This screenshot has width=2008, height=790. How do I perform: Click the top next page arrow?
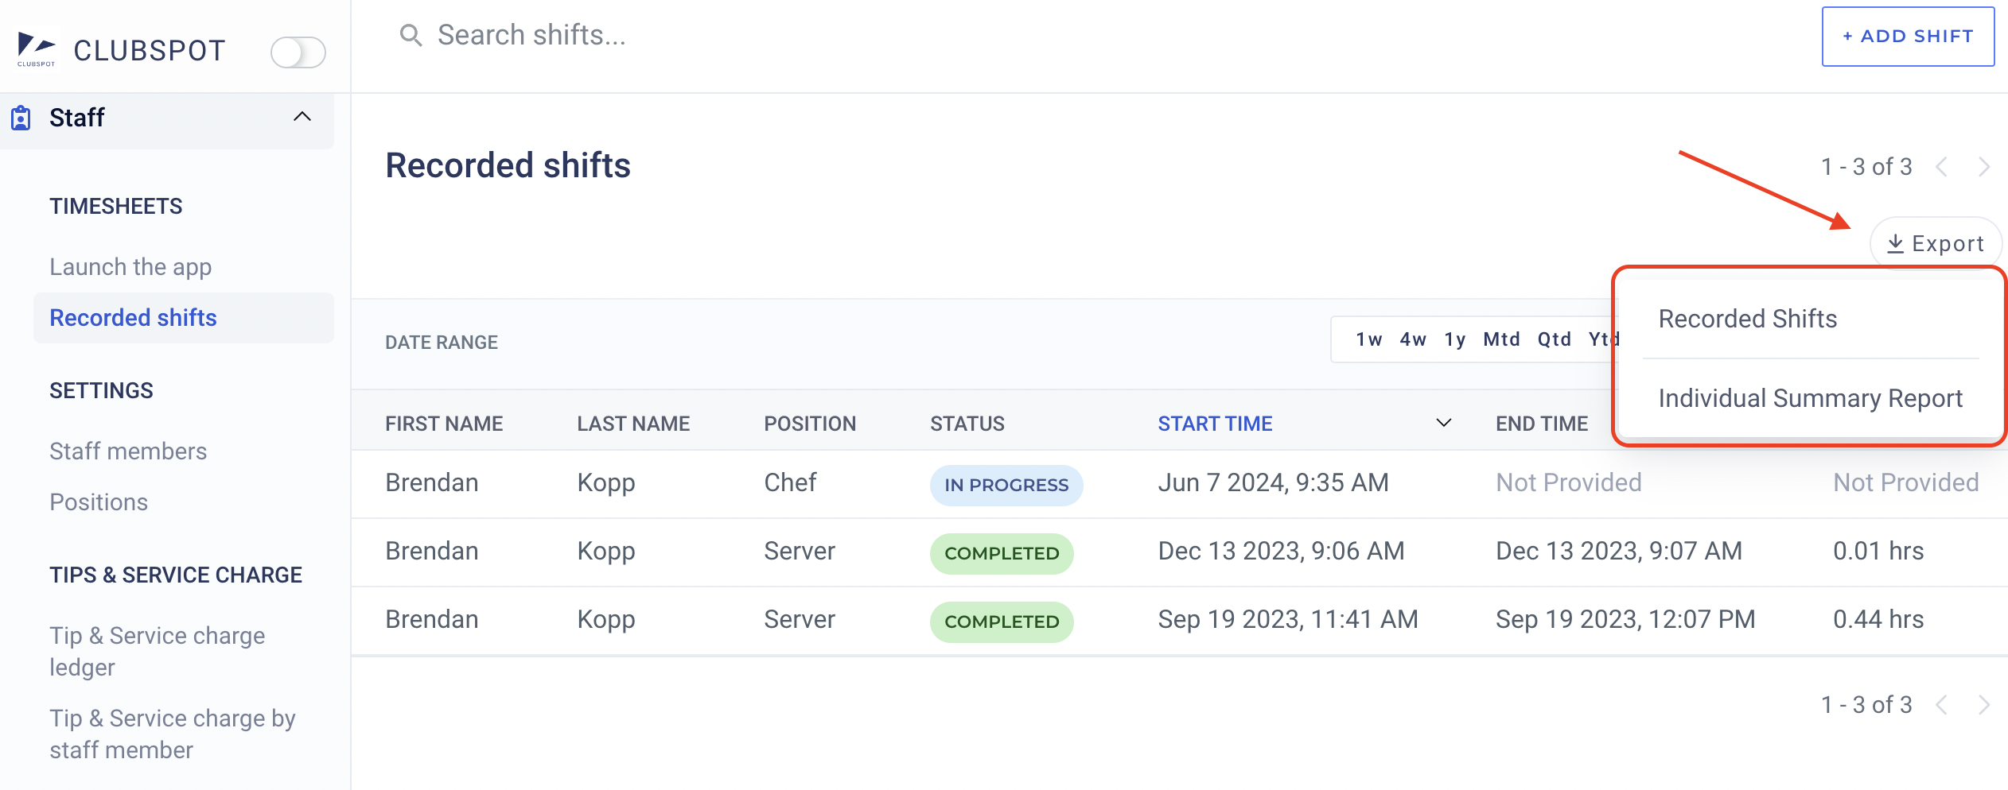pos(1984,167)
